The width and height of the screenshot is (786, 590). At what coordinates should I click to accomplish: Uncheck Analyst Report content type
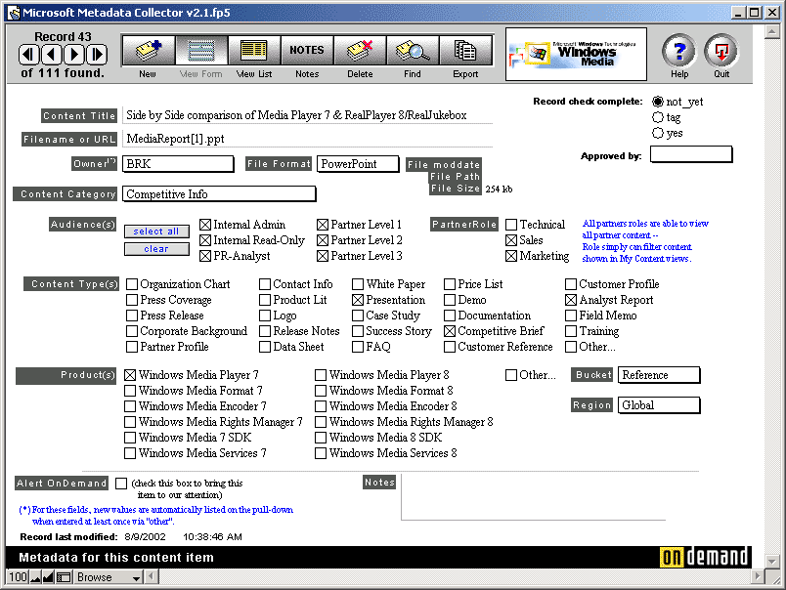pos(571,300)
